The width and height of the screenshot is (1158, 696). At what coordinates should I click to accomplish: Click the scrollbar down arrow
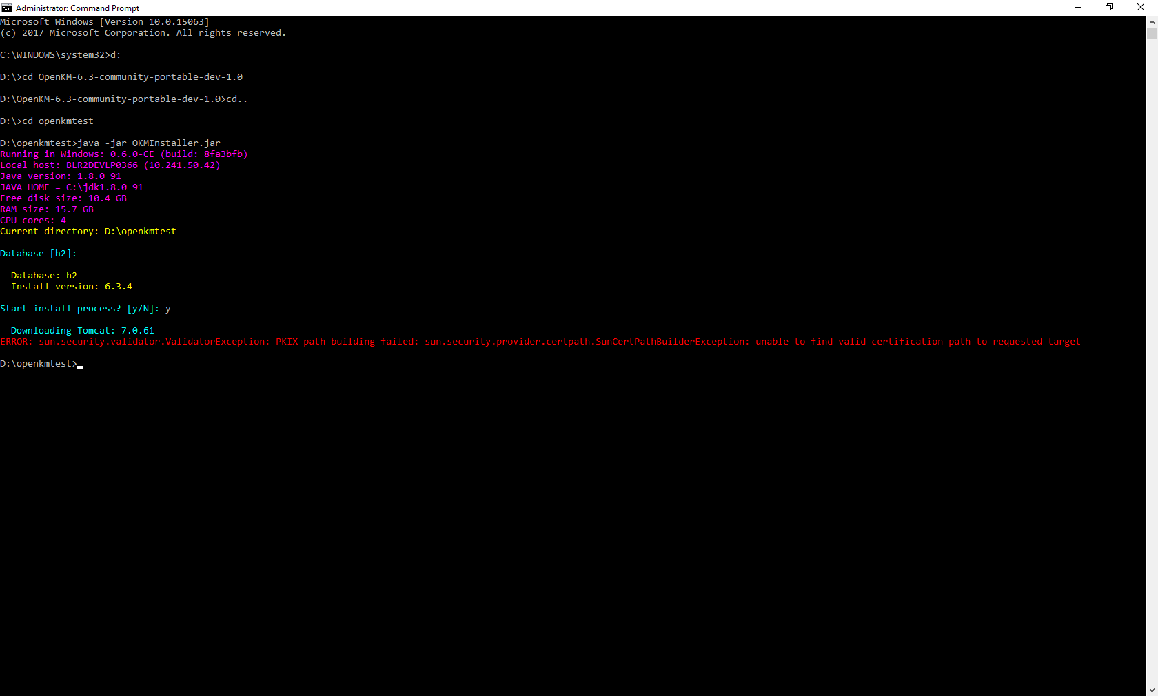(x=1152, y=690)
